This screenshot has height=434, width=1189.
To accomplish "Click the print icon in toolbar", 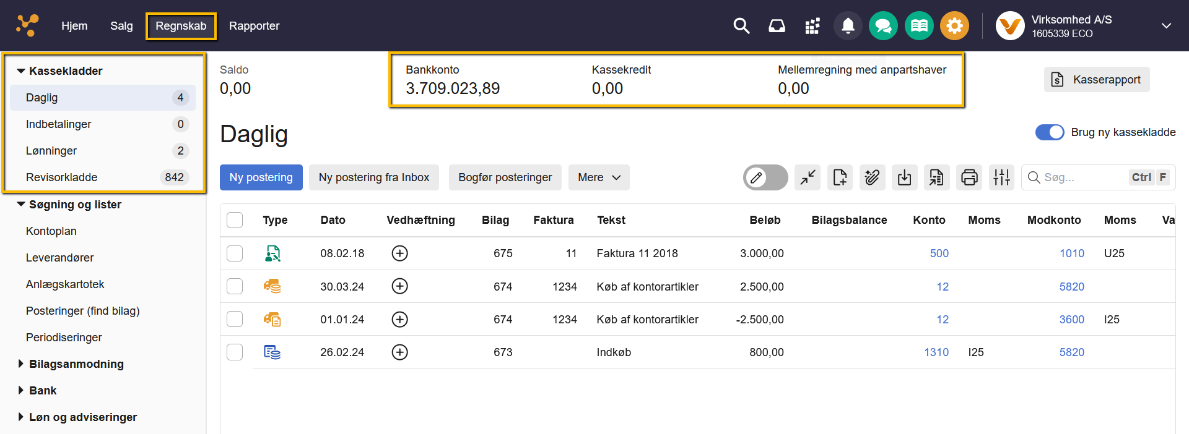I will coord(969,178).
